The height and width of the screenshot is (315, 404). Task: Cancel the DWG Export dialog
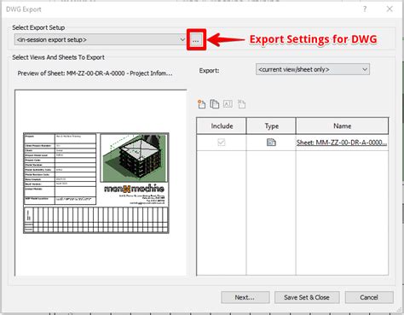[x=369, y=297]
